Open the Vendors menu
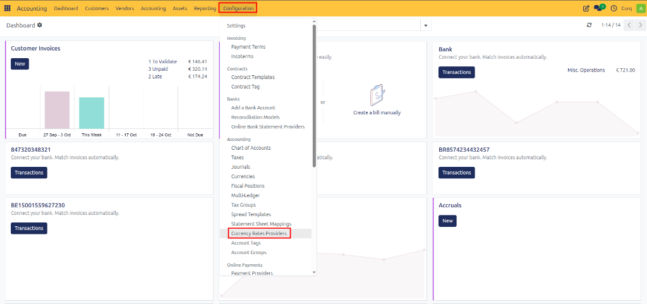The width and height of the screenshot is (647, 304). coord(124,8)
